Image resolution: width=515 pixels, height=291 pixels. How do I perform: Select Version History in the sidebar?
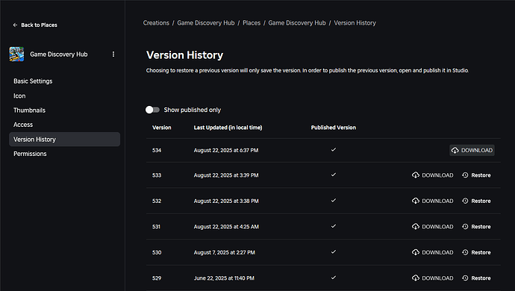(65, 140)
